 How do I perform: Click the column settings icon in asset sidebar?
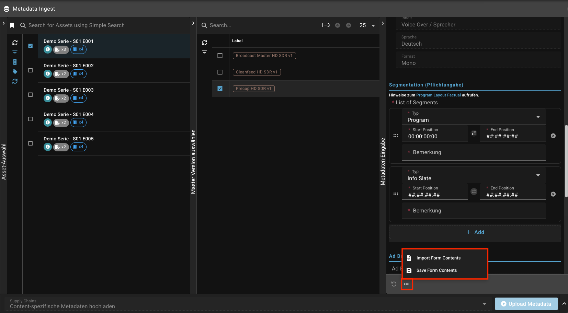click(x=15, y=62)
